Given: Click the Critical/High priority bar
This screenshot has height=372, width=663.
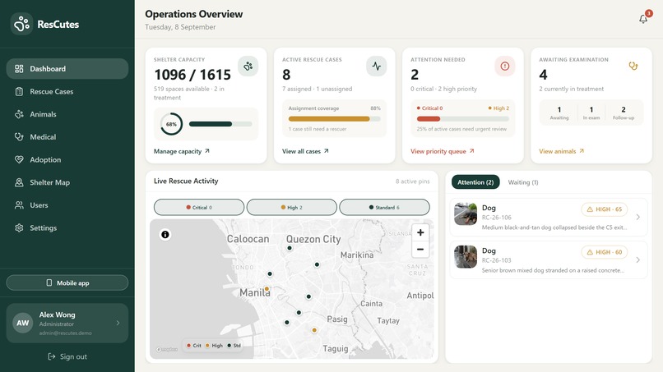Looking at the screenshot, I should pos(462,119).
